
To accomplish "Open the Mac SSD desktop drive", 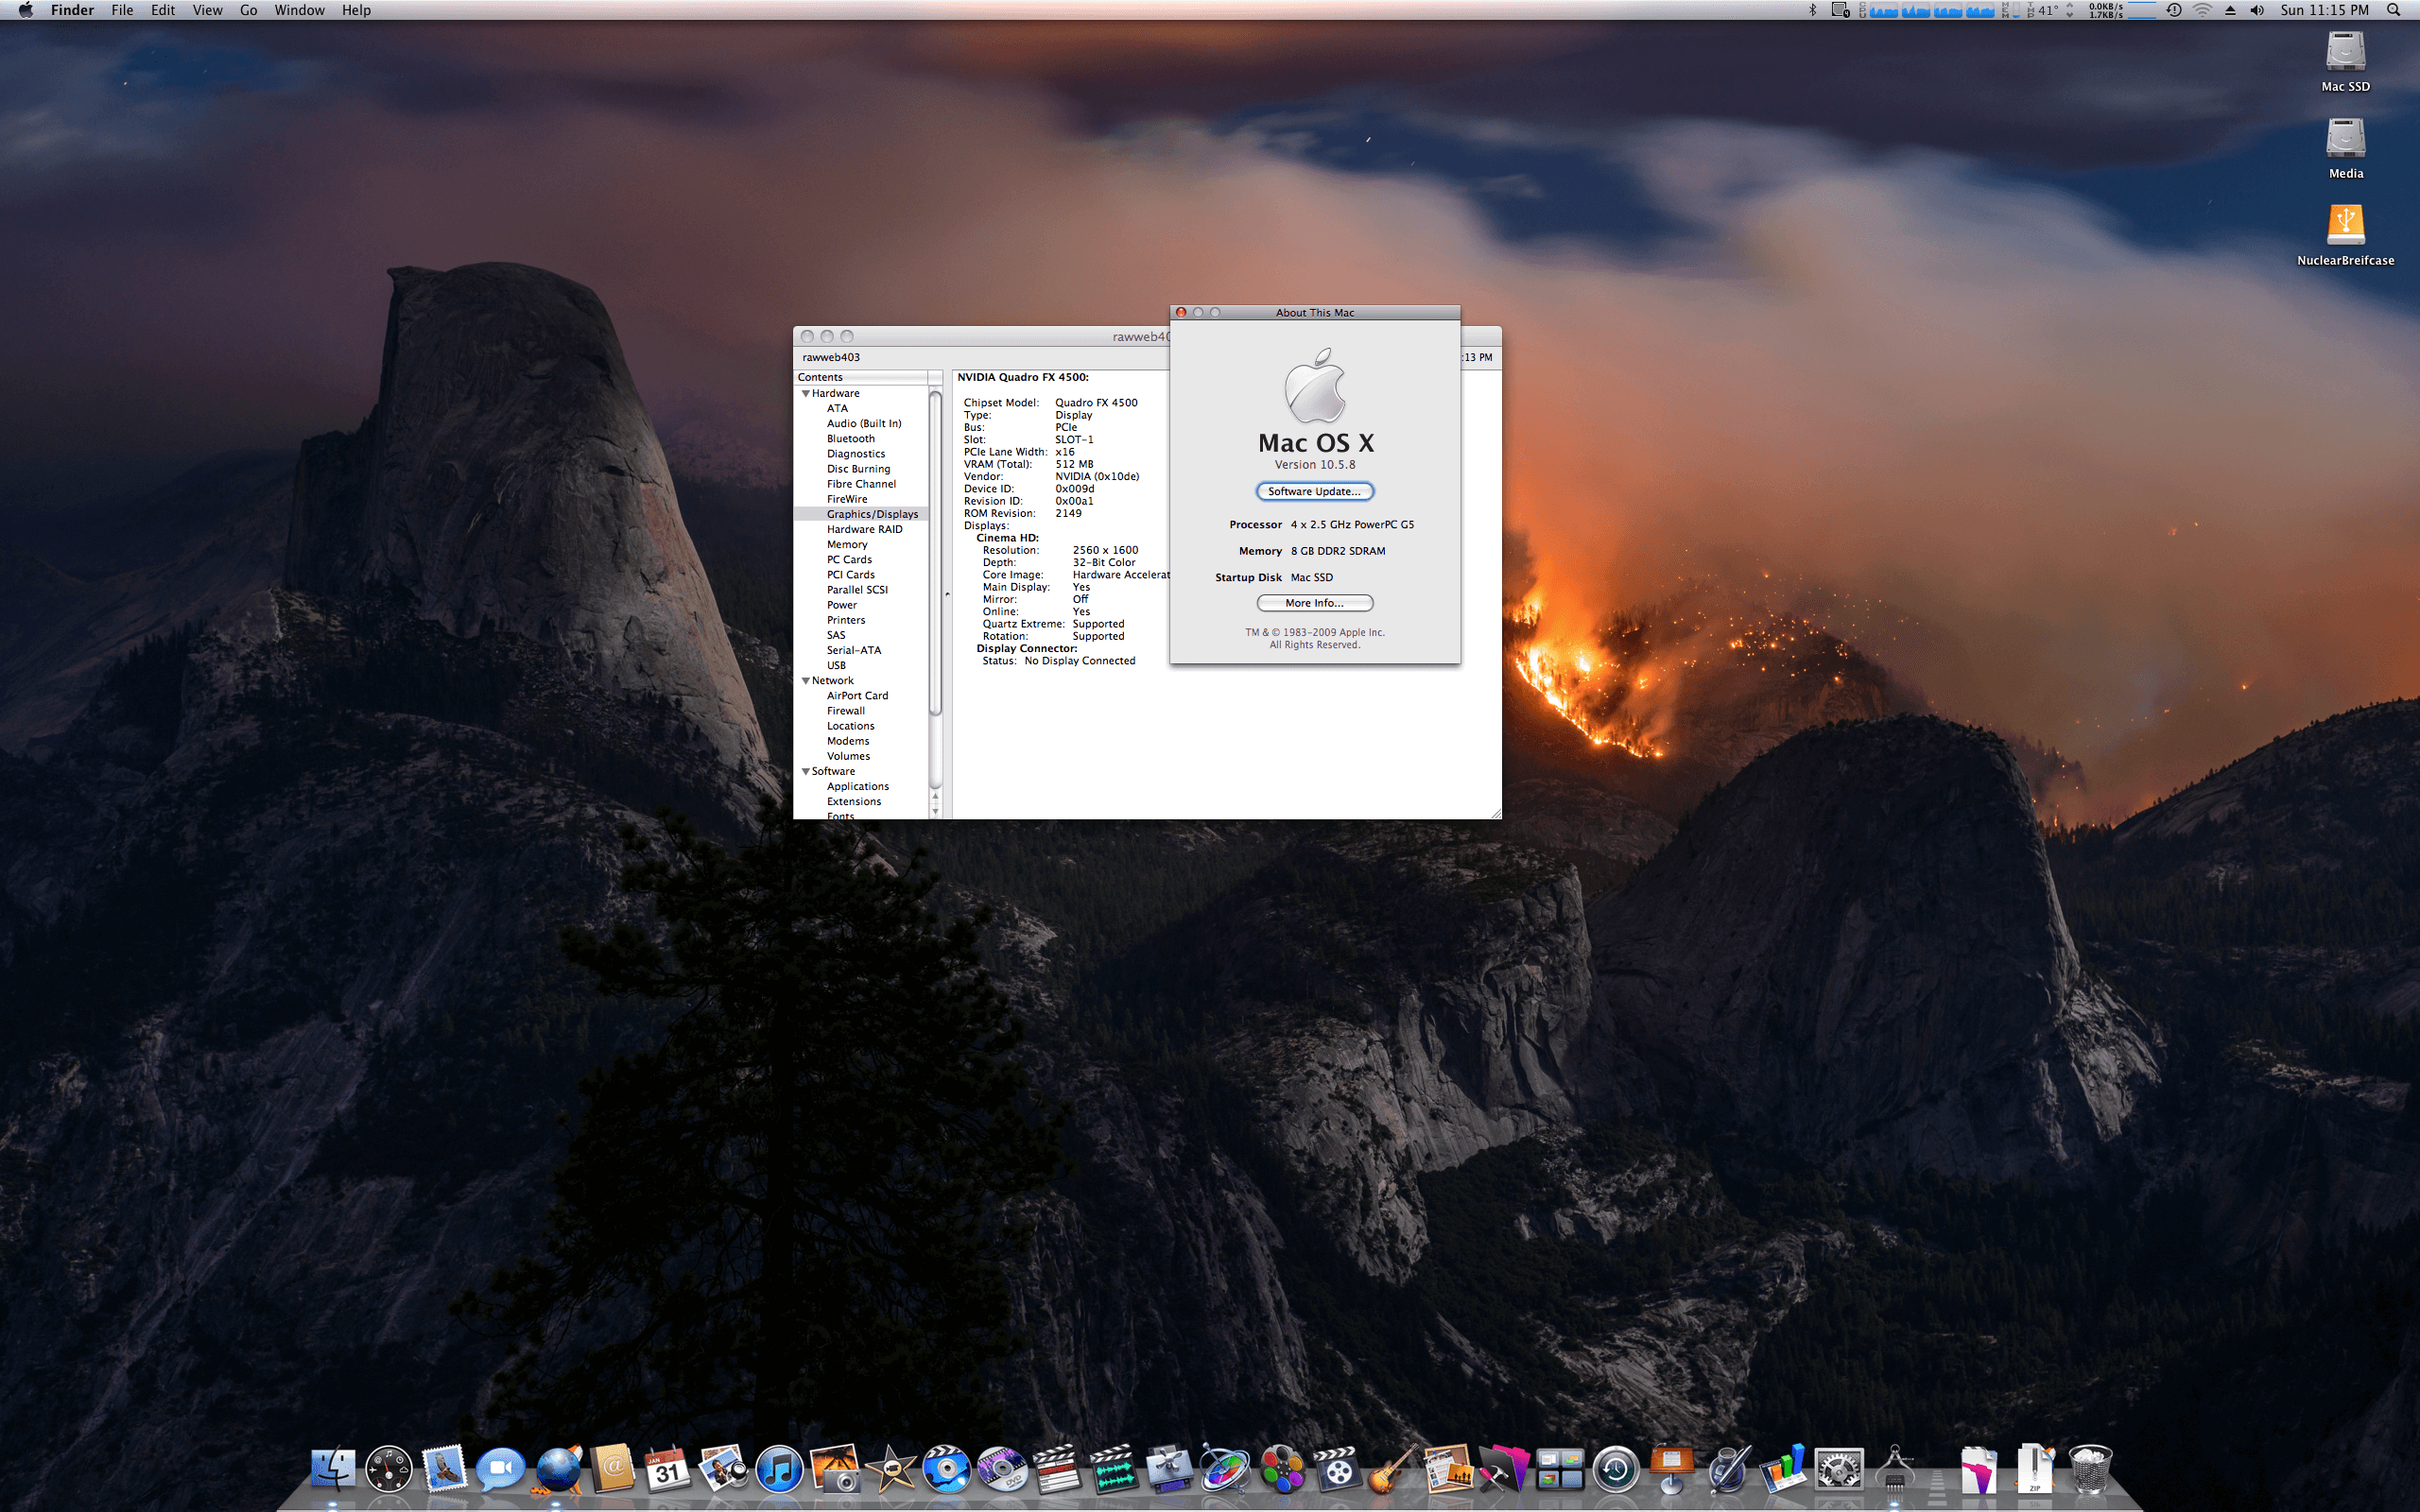I will tap(2345, 61).
